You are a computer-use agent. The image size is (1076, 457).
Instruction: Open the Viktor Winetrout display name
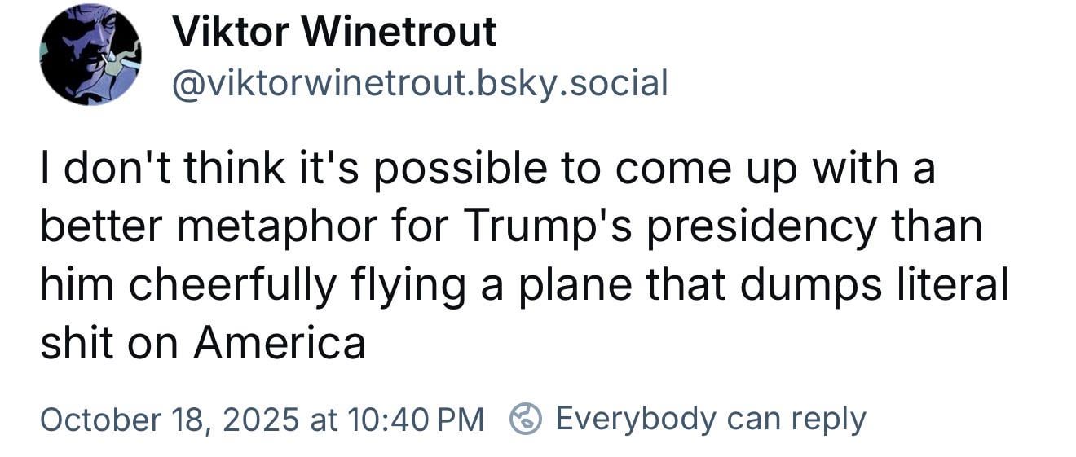click(334, 33)
